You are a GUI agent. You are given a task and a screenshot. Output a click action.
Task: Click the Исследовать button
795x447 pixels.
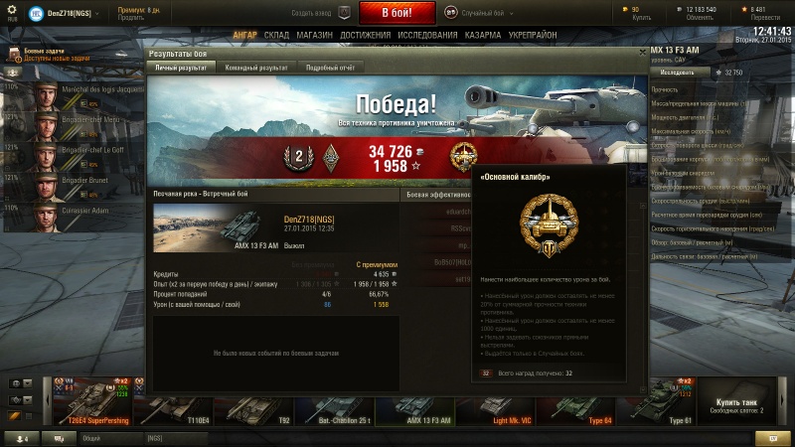click(x=678, y=73)
